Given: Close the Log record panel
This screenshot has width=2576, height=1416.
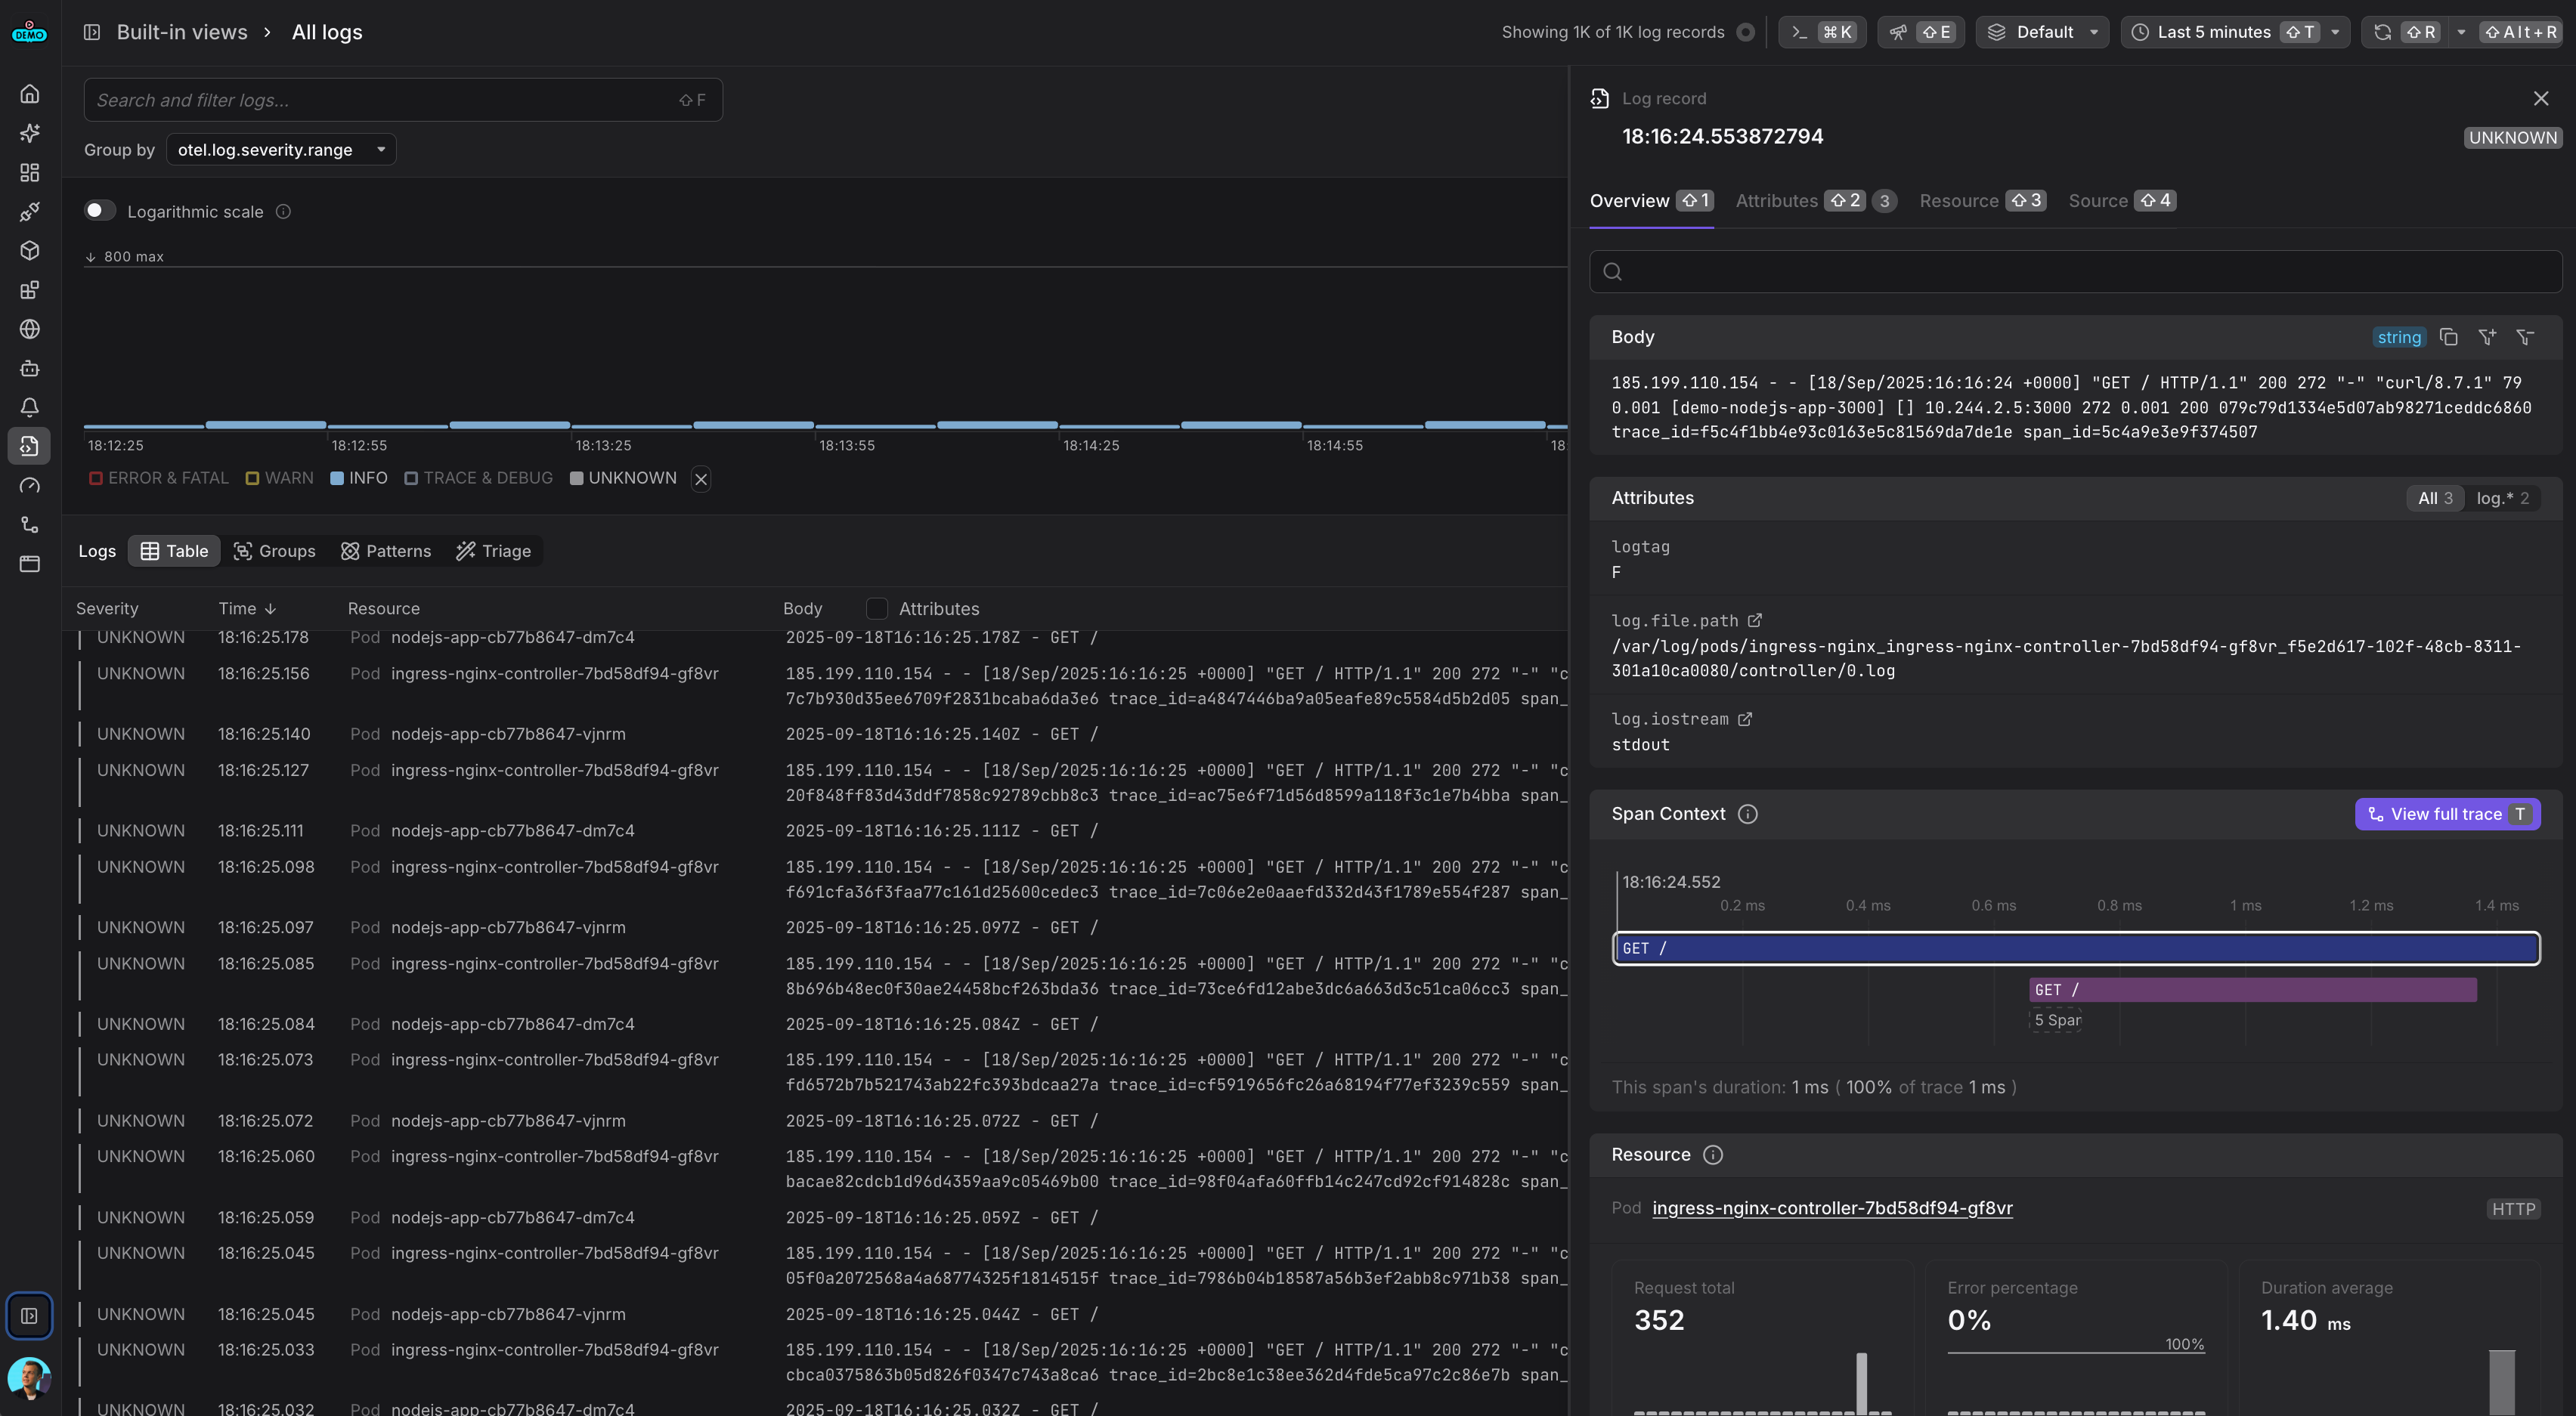Looking at the screenshot, I should pyautogui.click(x=2541, y=98).
